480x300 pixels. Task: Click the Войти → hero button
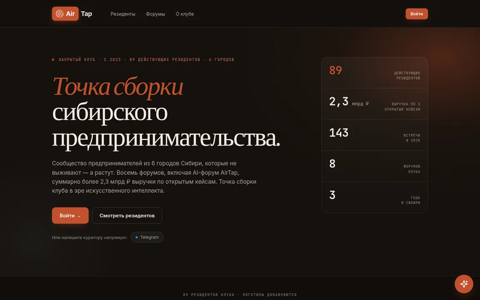[70, 215]
